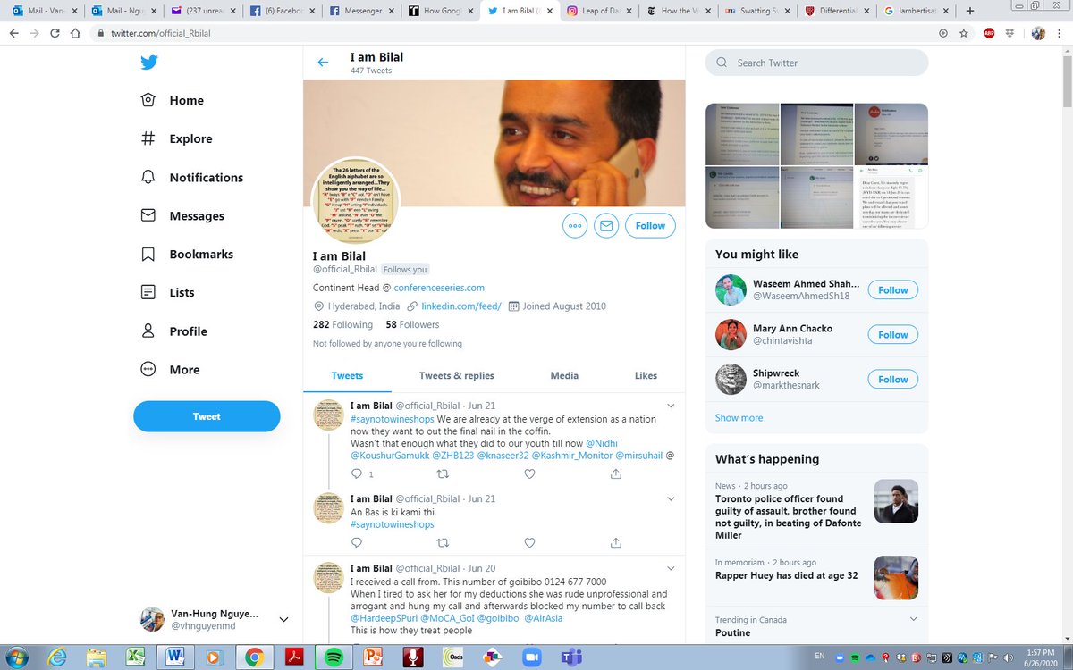Image resolution: width=1073 pixels, height=670 pixels.
Task: Open the account switcher chevron next to Van-Hung
Action: pyautogui.click(x=283, y=618)
